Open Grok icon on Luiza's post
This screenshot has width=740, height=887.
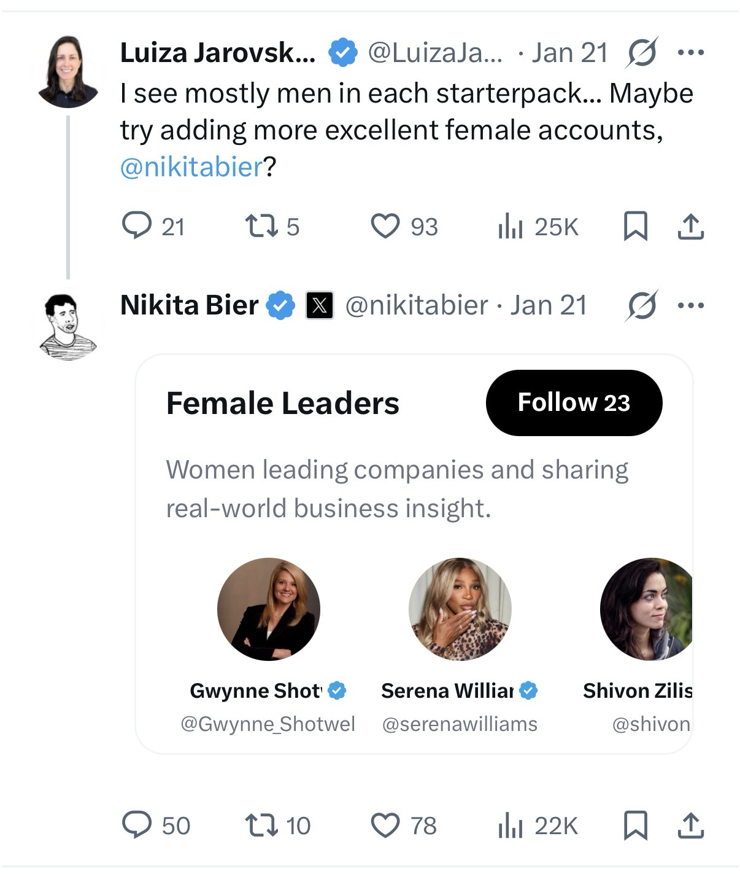point(642,53)
